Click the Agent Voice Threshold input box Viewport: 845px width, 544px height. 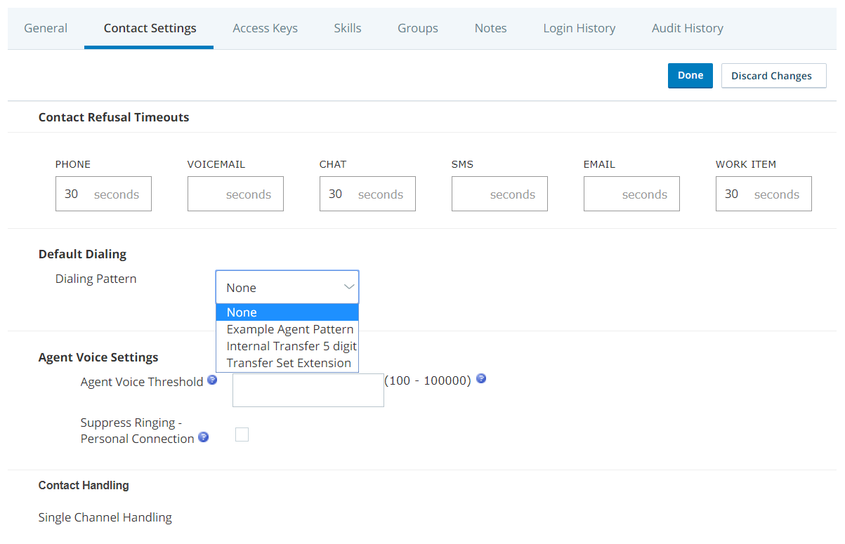(308, 390)
